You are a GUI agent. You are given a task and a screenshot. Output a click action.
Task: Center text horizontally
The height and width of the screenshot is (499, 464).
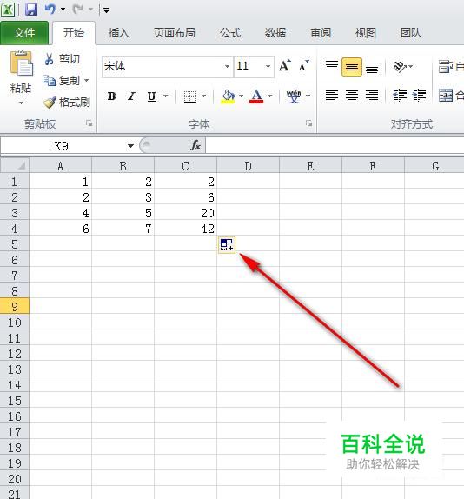pos(352,95)
